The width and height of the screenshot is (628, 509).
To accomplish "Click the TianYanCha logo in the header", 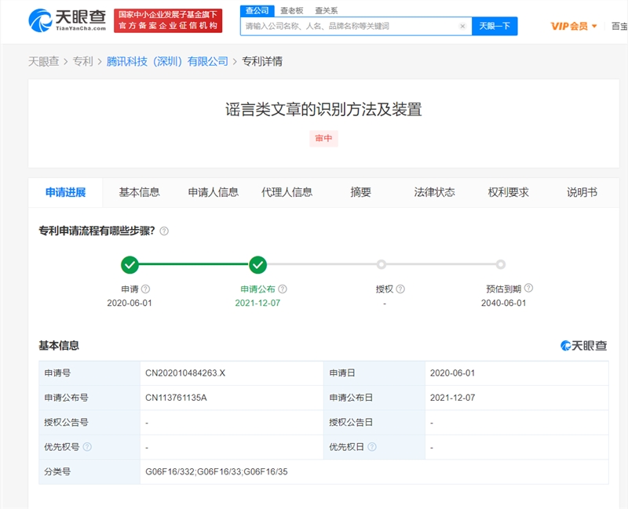I will [x=67, y=20].
